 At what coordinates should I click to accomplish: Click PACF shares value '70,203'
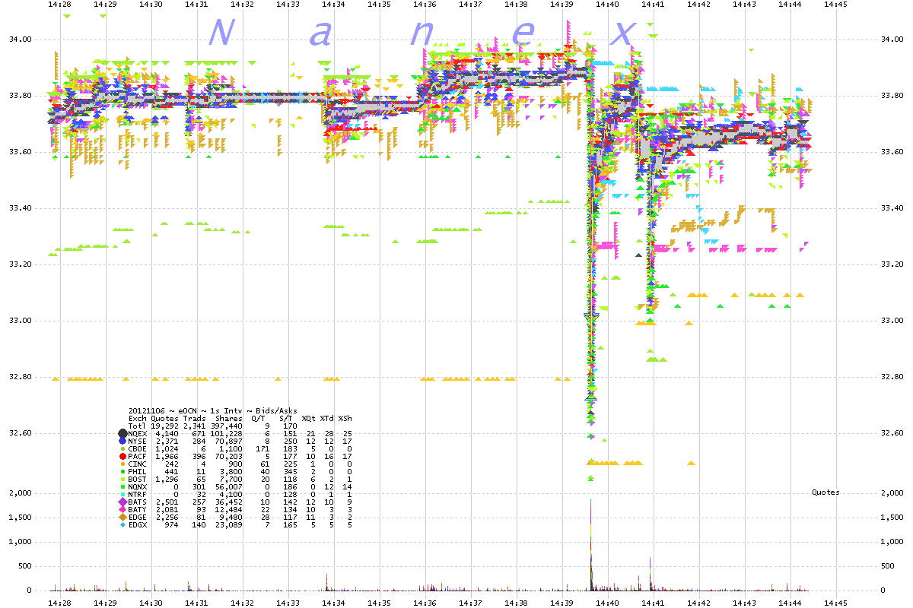[x=229, y=456]
